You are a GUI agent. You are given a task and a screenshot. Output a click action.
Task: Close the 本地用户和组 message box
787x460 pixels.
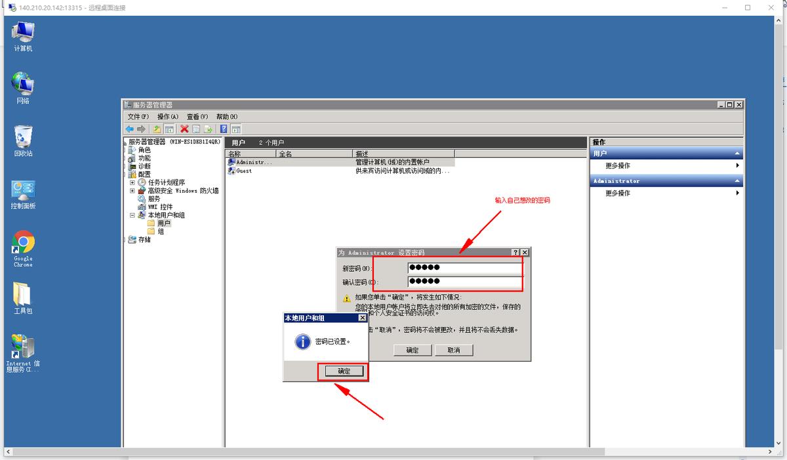362,318
